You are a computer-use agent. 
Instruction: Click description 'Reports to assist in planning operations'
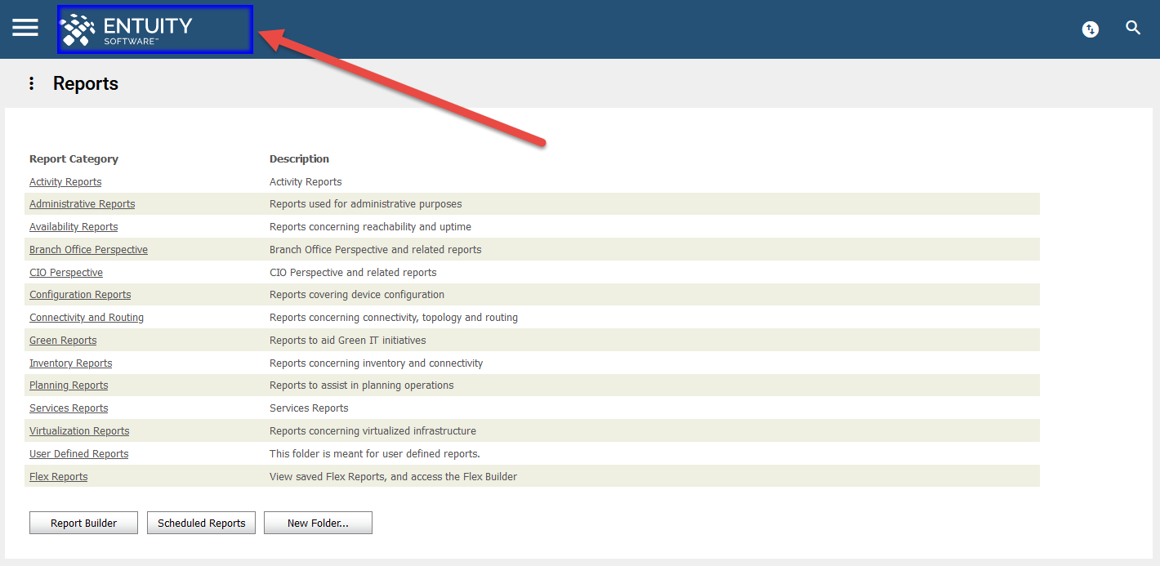(362, 386)
